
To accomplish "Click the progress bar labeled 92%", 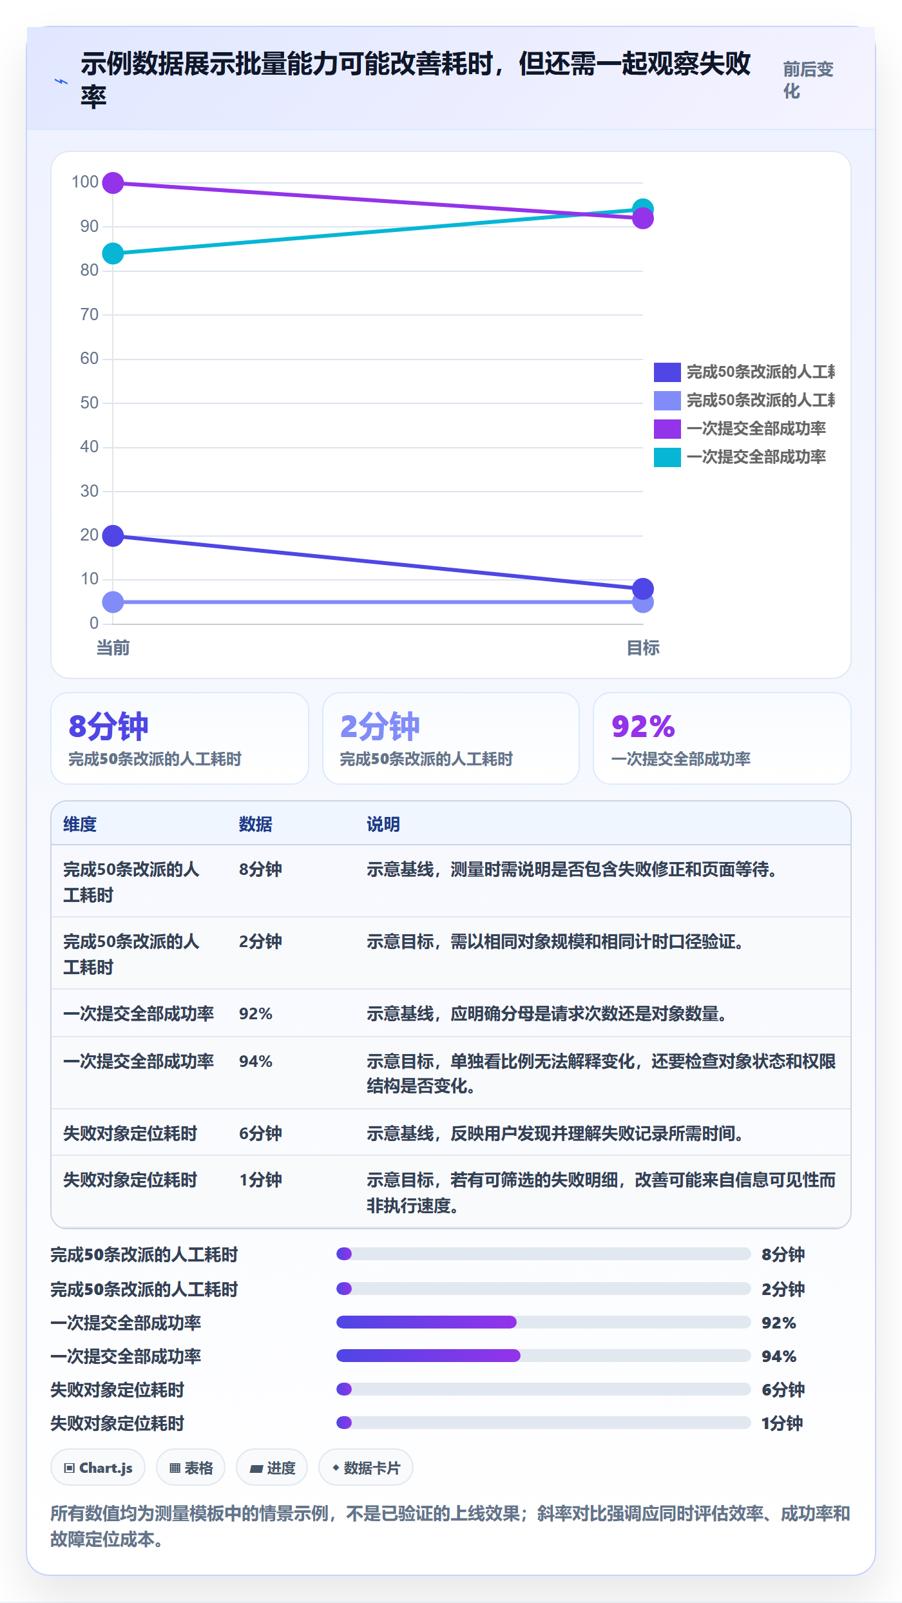I will [543, 1322].
